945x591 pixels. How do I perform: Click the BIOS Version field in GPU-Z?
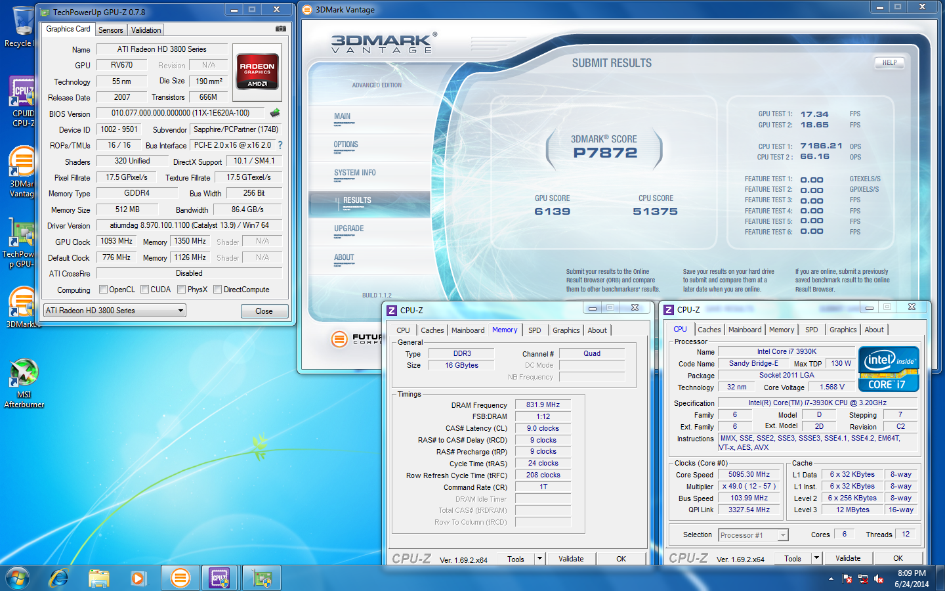(x=180, y=113)
